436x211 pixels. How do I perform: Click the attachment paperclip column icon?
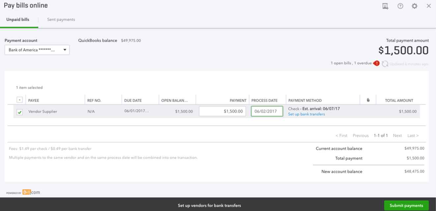368,100
